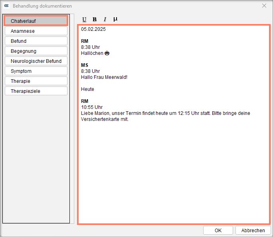Click the bold 'RM' above '10:55 Uhr'
Image resolution: width=273 pixels, height=237 pixels.
tap(85, 101)
